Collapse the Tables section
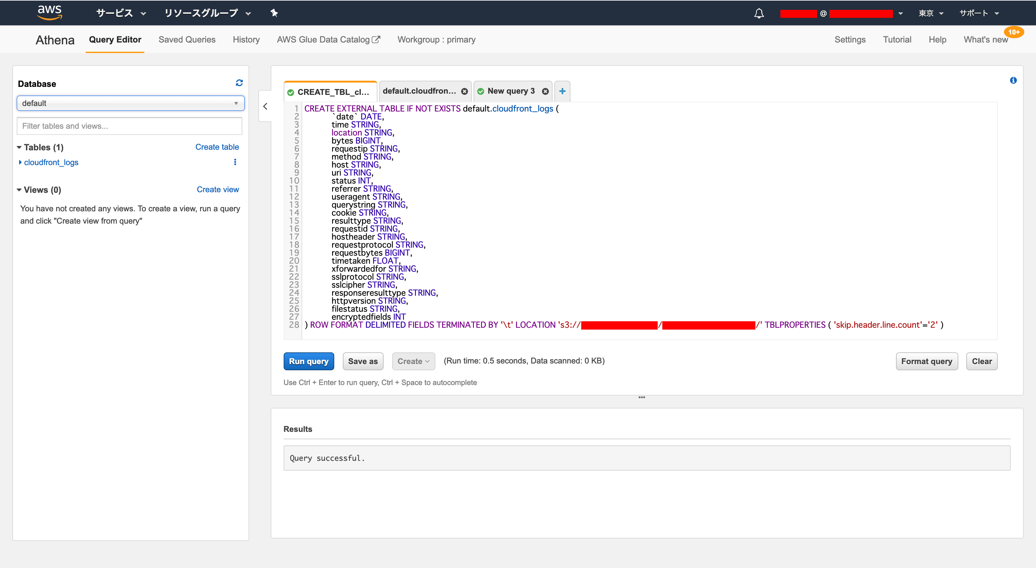1036x568 pixels. click(19, 148)
